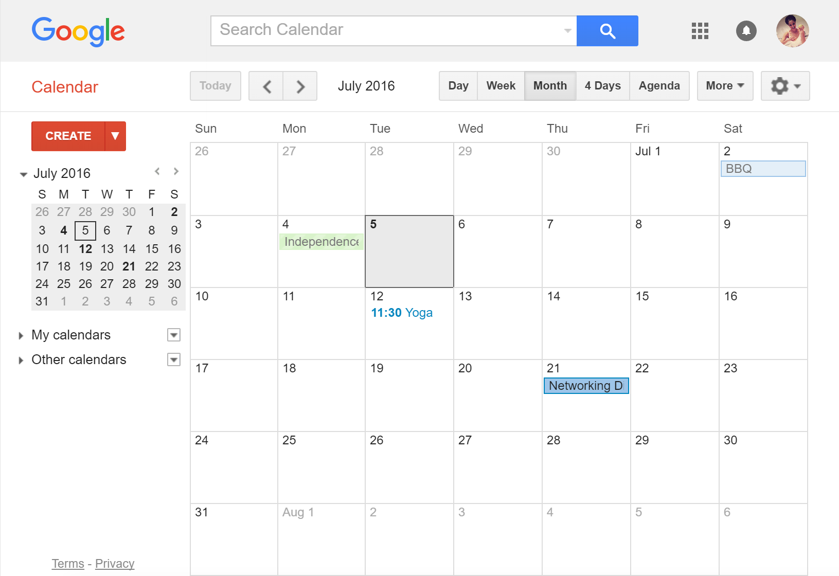Open the My calendars options dropdown
This screenshot has width=839, height=576.
(x=174, y=335)
